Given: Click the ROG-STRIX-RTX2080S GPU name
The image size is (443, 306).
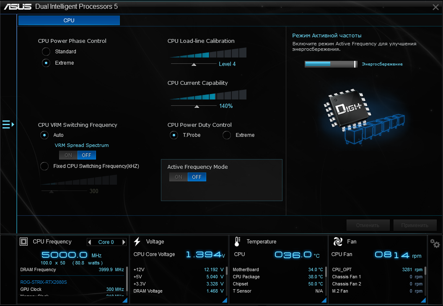Looking at the screenshot, I should pos(44,282).
